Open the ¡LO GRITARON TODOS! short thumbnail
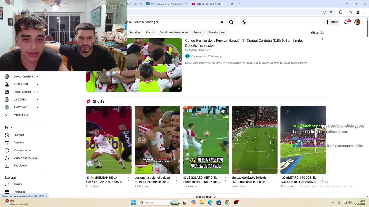 [303, 140]
